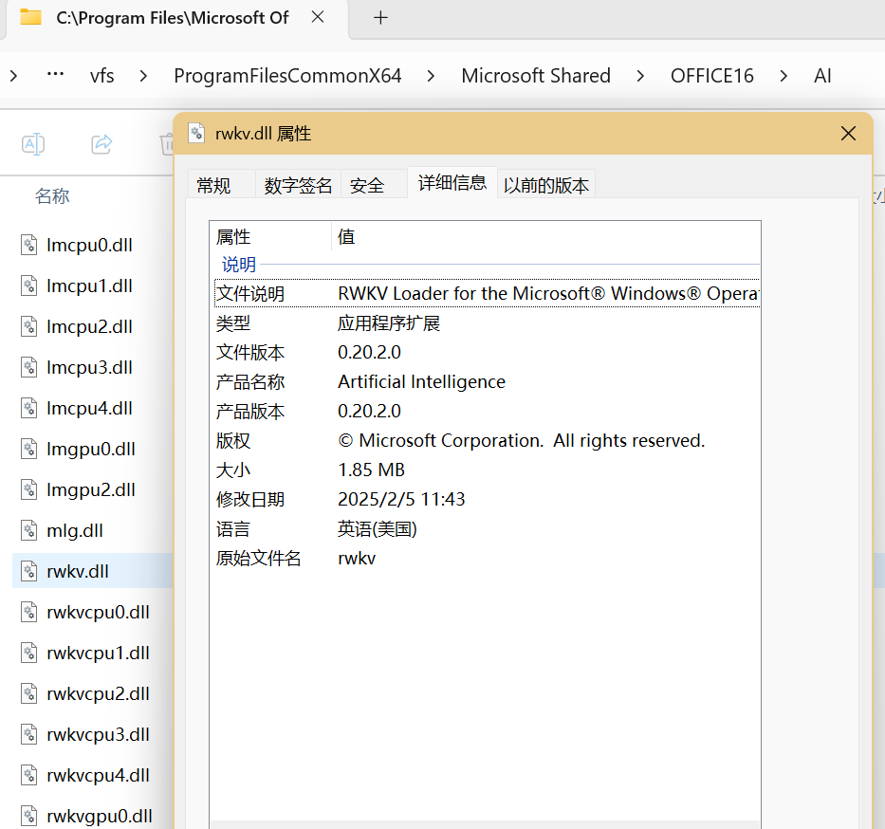
Task: Switch to the 数字签名 tab
Action: click(298, 185)
